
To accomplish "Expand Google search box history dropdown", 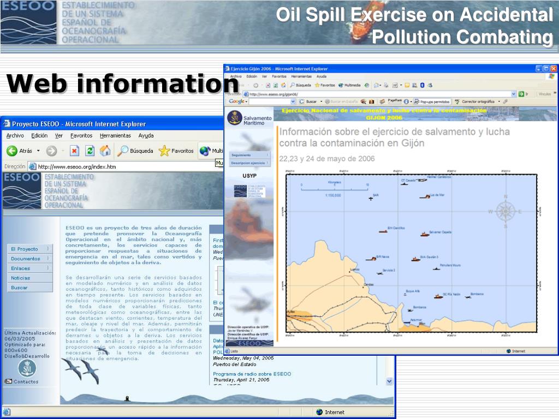I will (x=293, y=102).
